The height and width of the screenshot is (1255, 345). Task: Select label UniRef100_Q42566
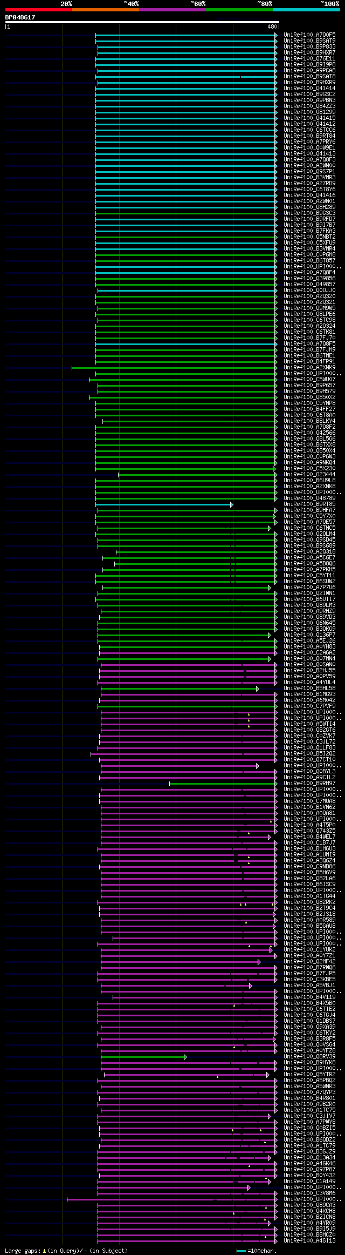point(309,433)
